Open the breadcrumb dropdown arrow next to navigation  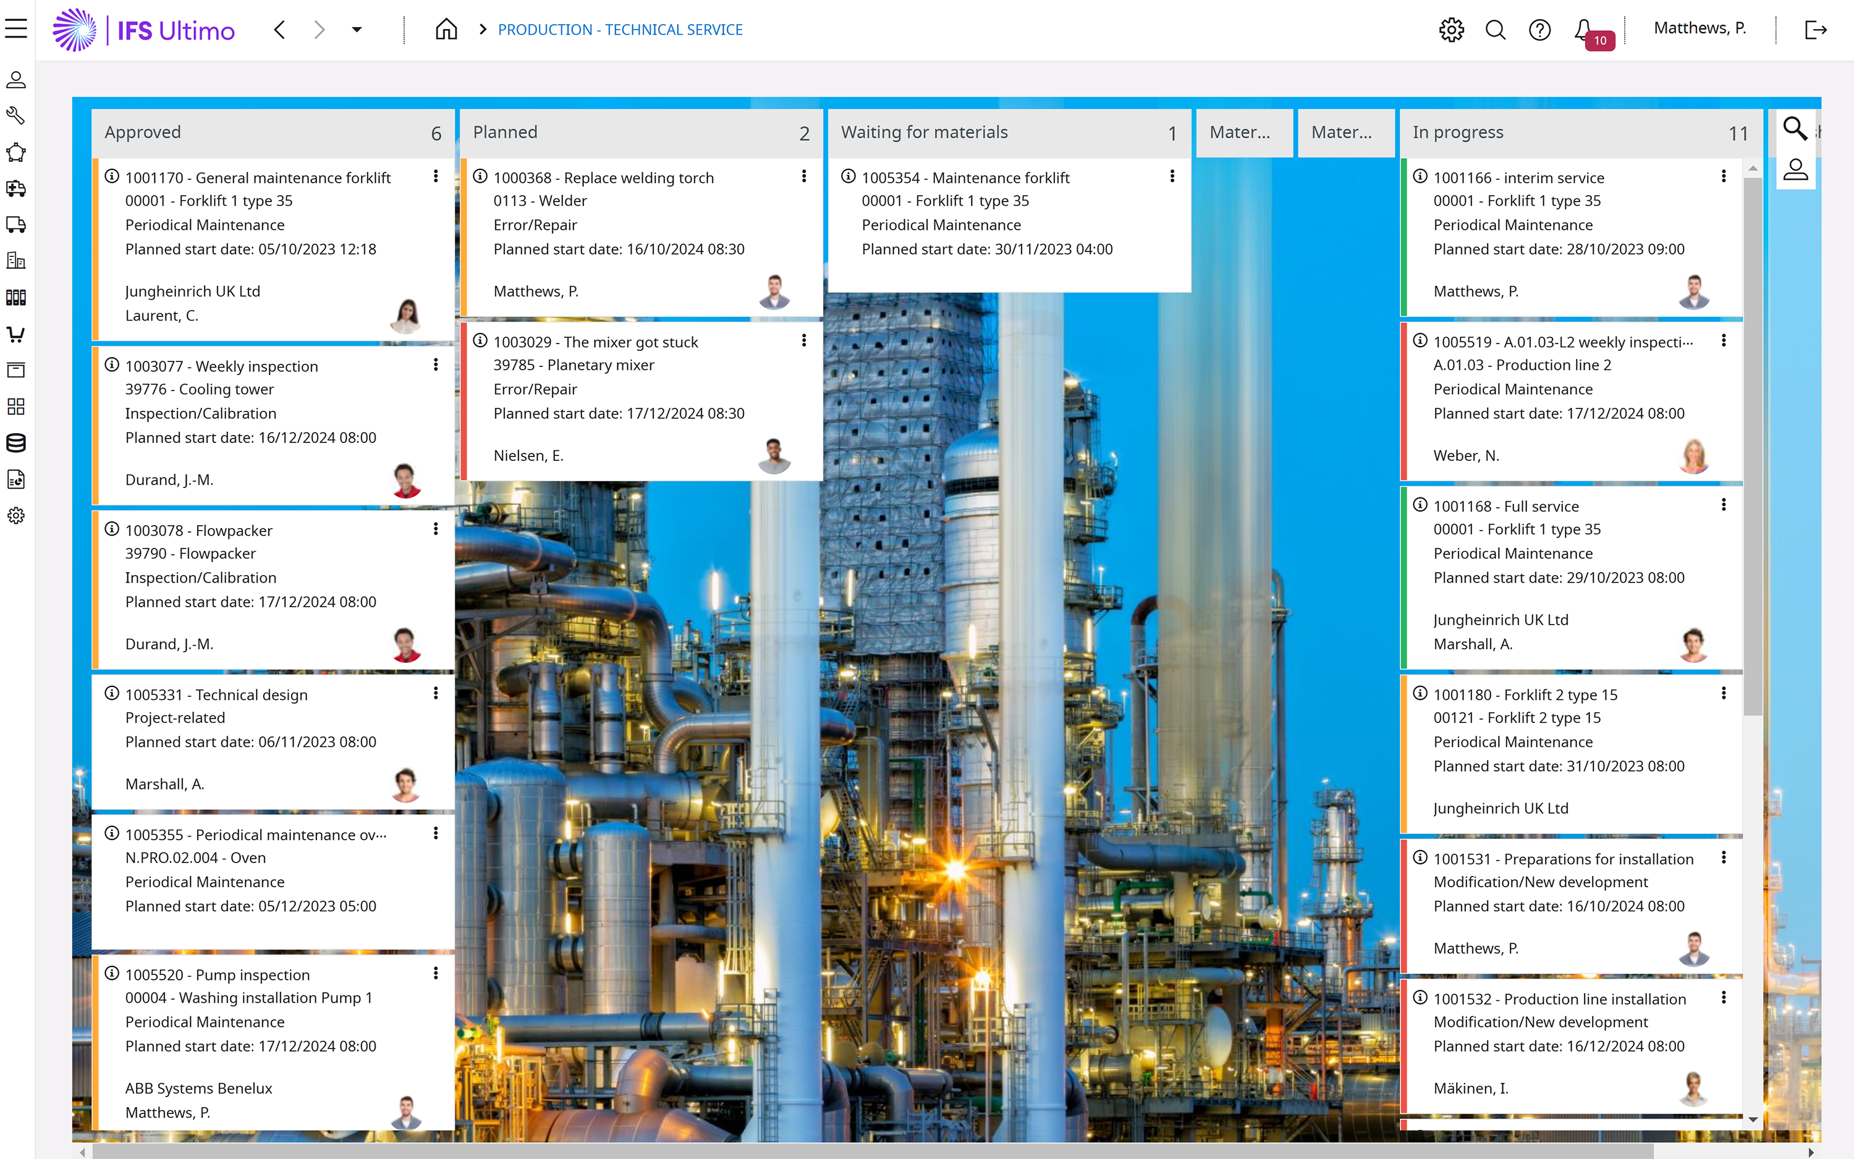coord(357,30)
